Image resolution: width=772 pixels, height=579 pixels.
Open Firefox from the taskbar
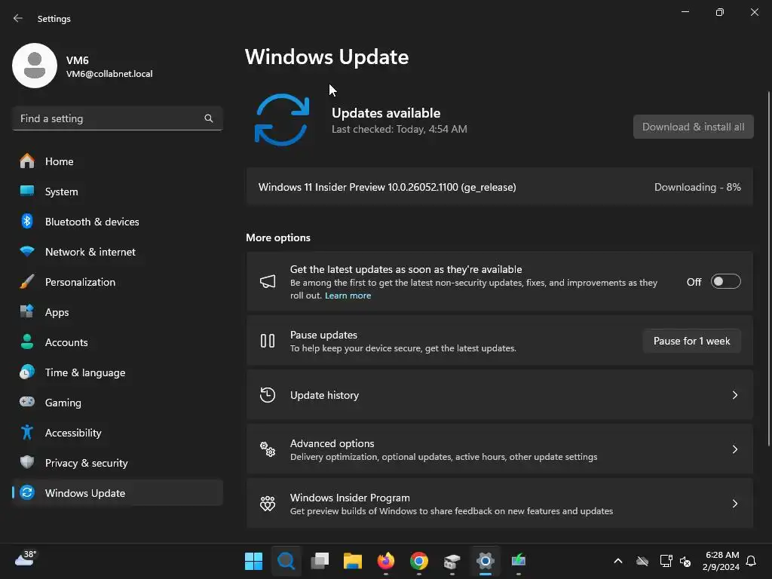pyautogui.click(x=386, y=561)
